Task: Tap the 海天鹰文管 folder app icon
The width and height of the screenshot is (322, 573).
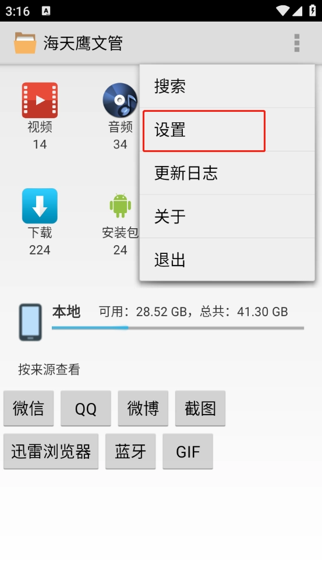Action: coord(25,43)
